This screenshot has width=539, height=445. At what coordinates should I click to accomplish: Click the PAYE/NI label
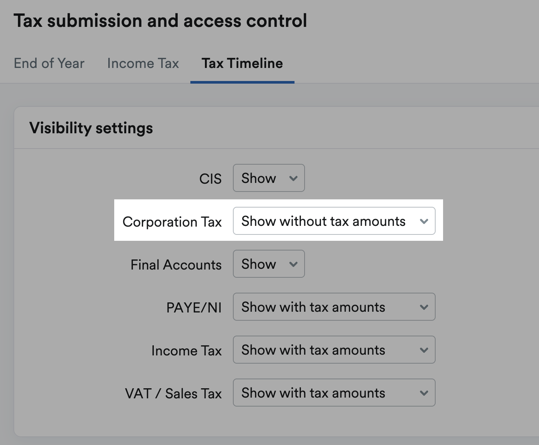click(194, 308)
